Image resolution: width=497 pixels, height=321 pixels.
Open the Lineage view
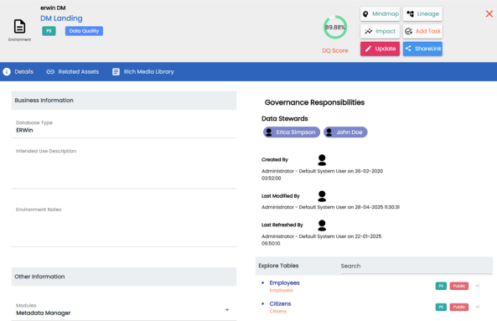[x=422, y=14]
